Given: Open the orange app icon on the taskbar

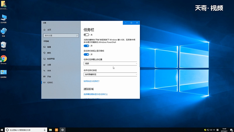Looking at the screenshot, I should coord(56,130).
